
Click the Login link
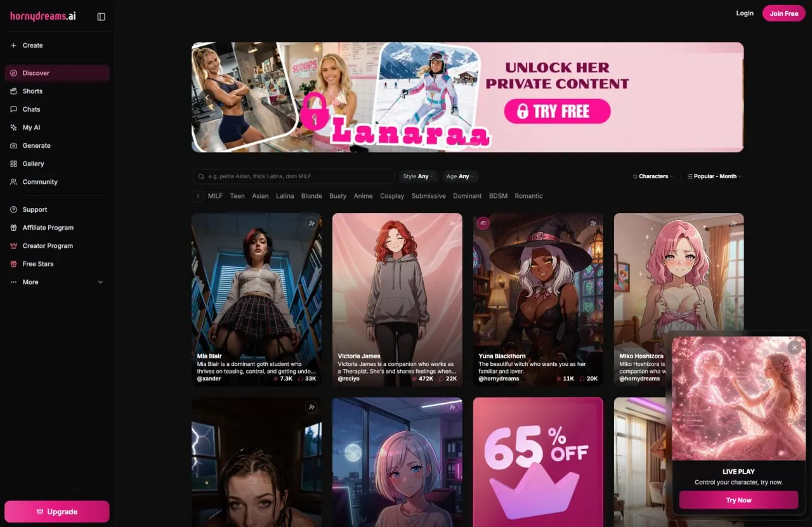[745, 13]
